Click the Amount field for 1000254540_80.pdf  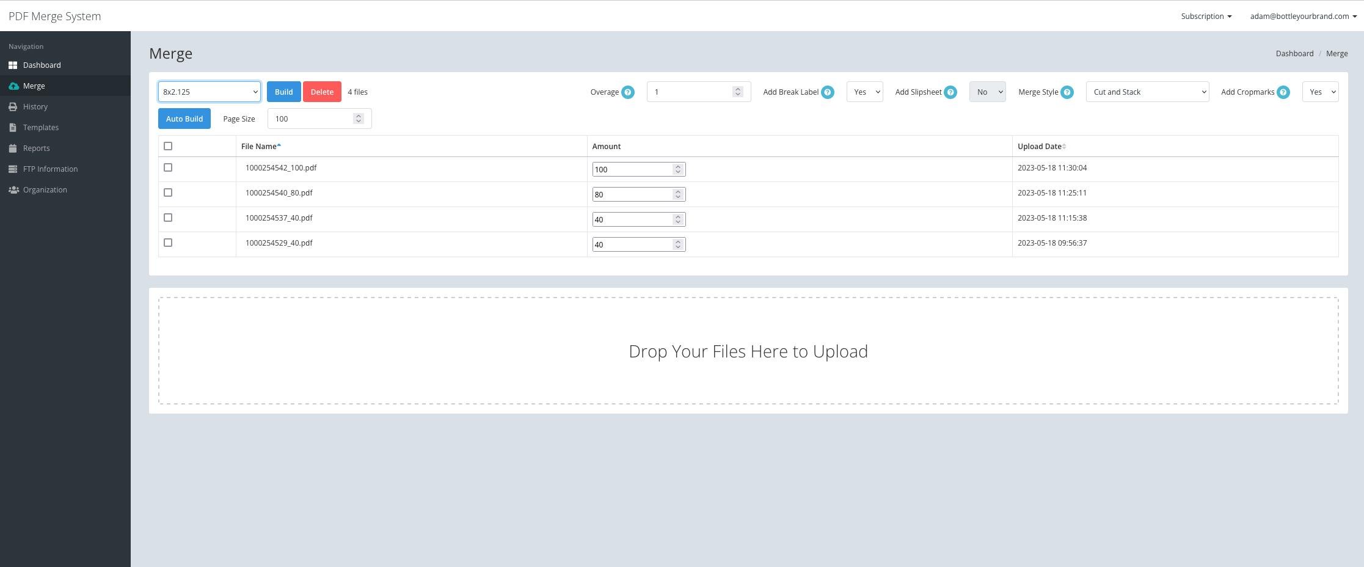pos(639,194)
